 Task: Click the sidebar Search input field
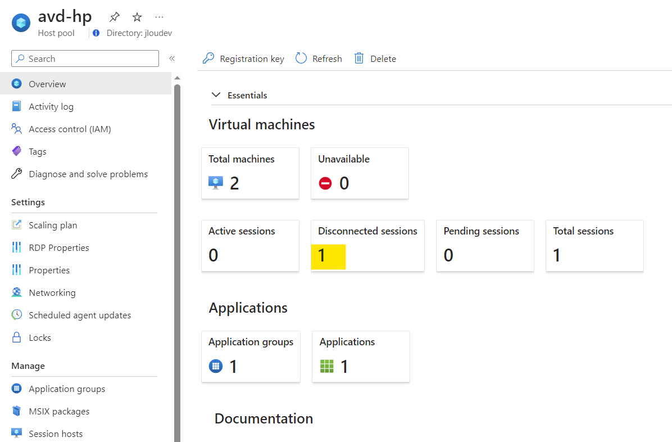pos(85,58)
